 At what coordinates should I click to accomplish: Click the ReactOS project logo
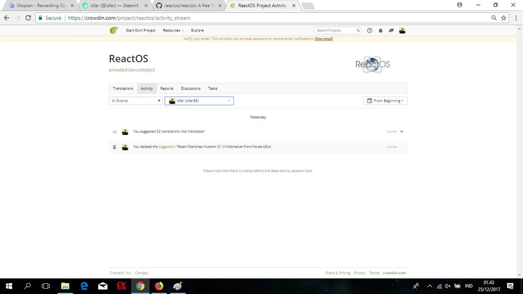(x=373, y=64)
